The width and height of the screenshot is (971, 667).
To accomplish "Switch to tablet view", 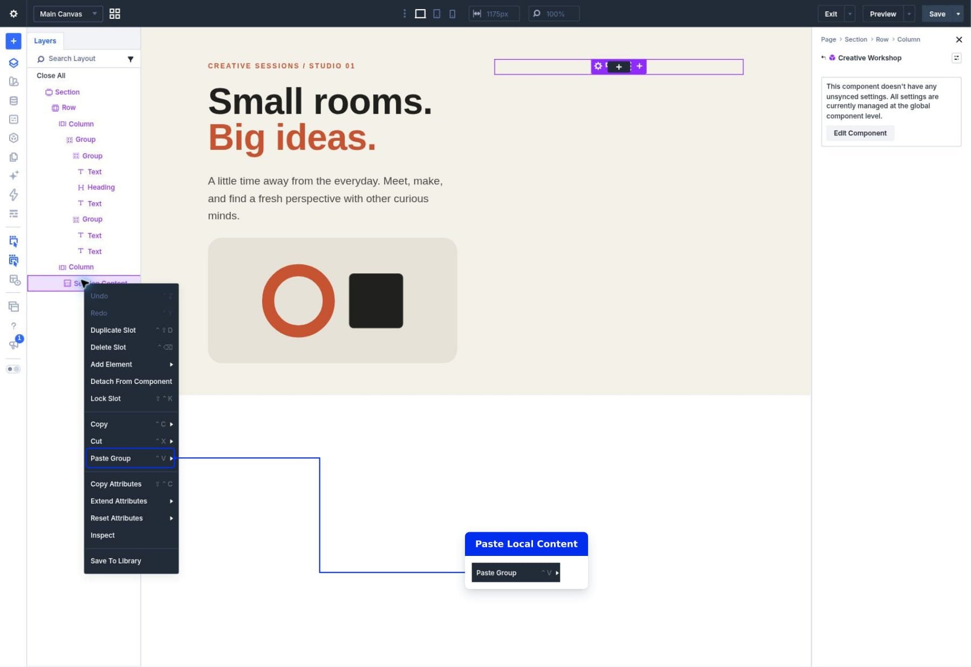I will pos(437,13).
